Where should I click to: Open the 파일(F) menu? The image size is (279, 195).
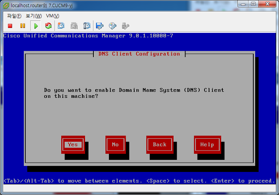click(14, 16)
